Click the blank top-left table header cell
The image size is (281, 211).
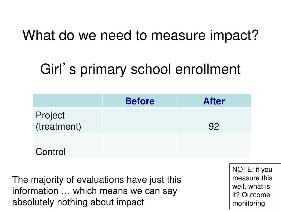click(68, 101)
